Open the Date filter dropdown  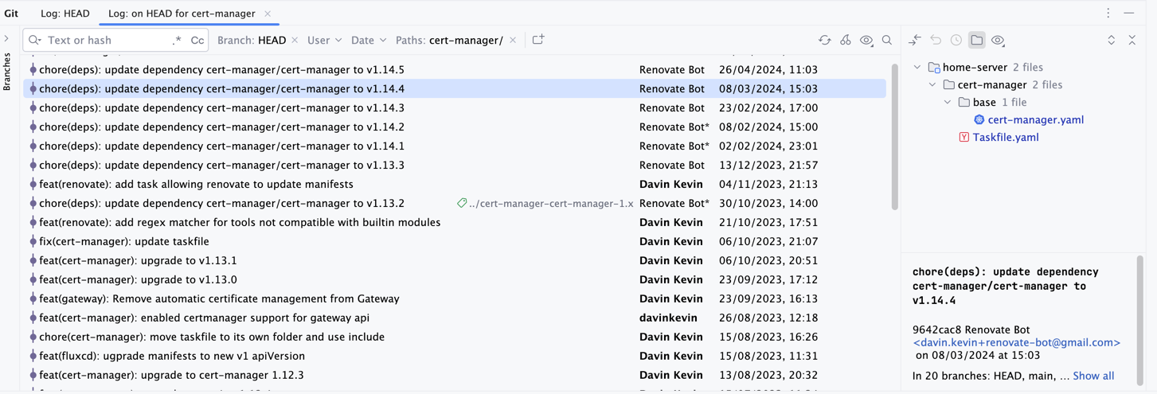click(x=369, y=40)
